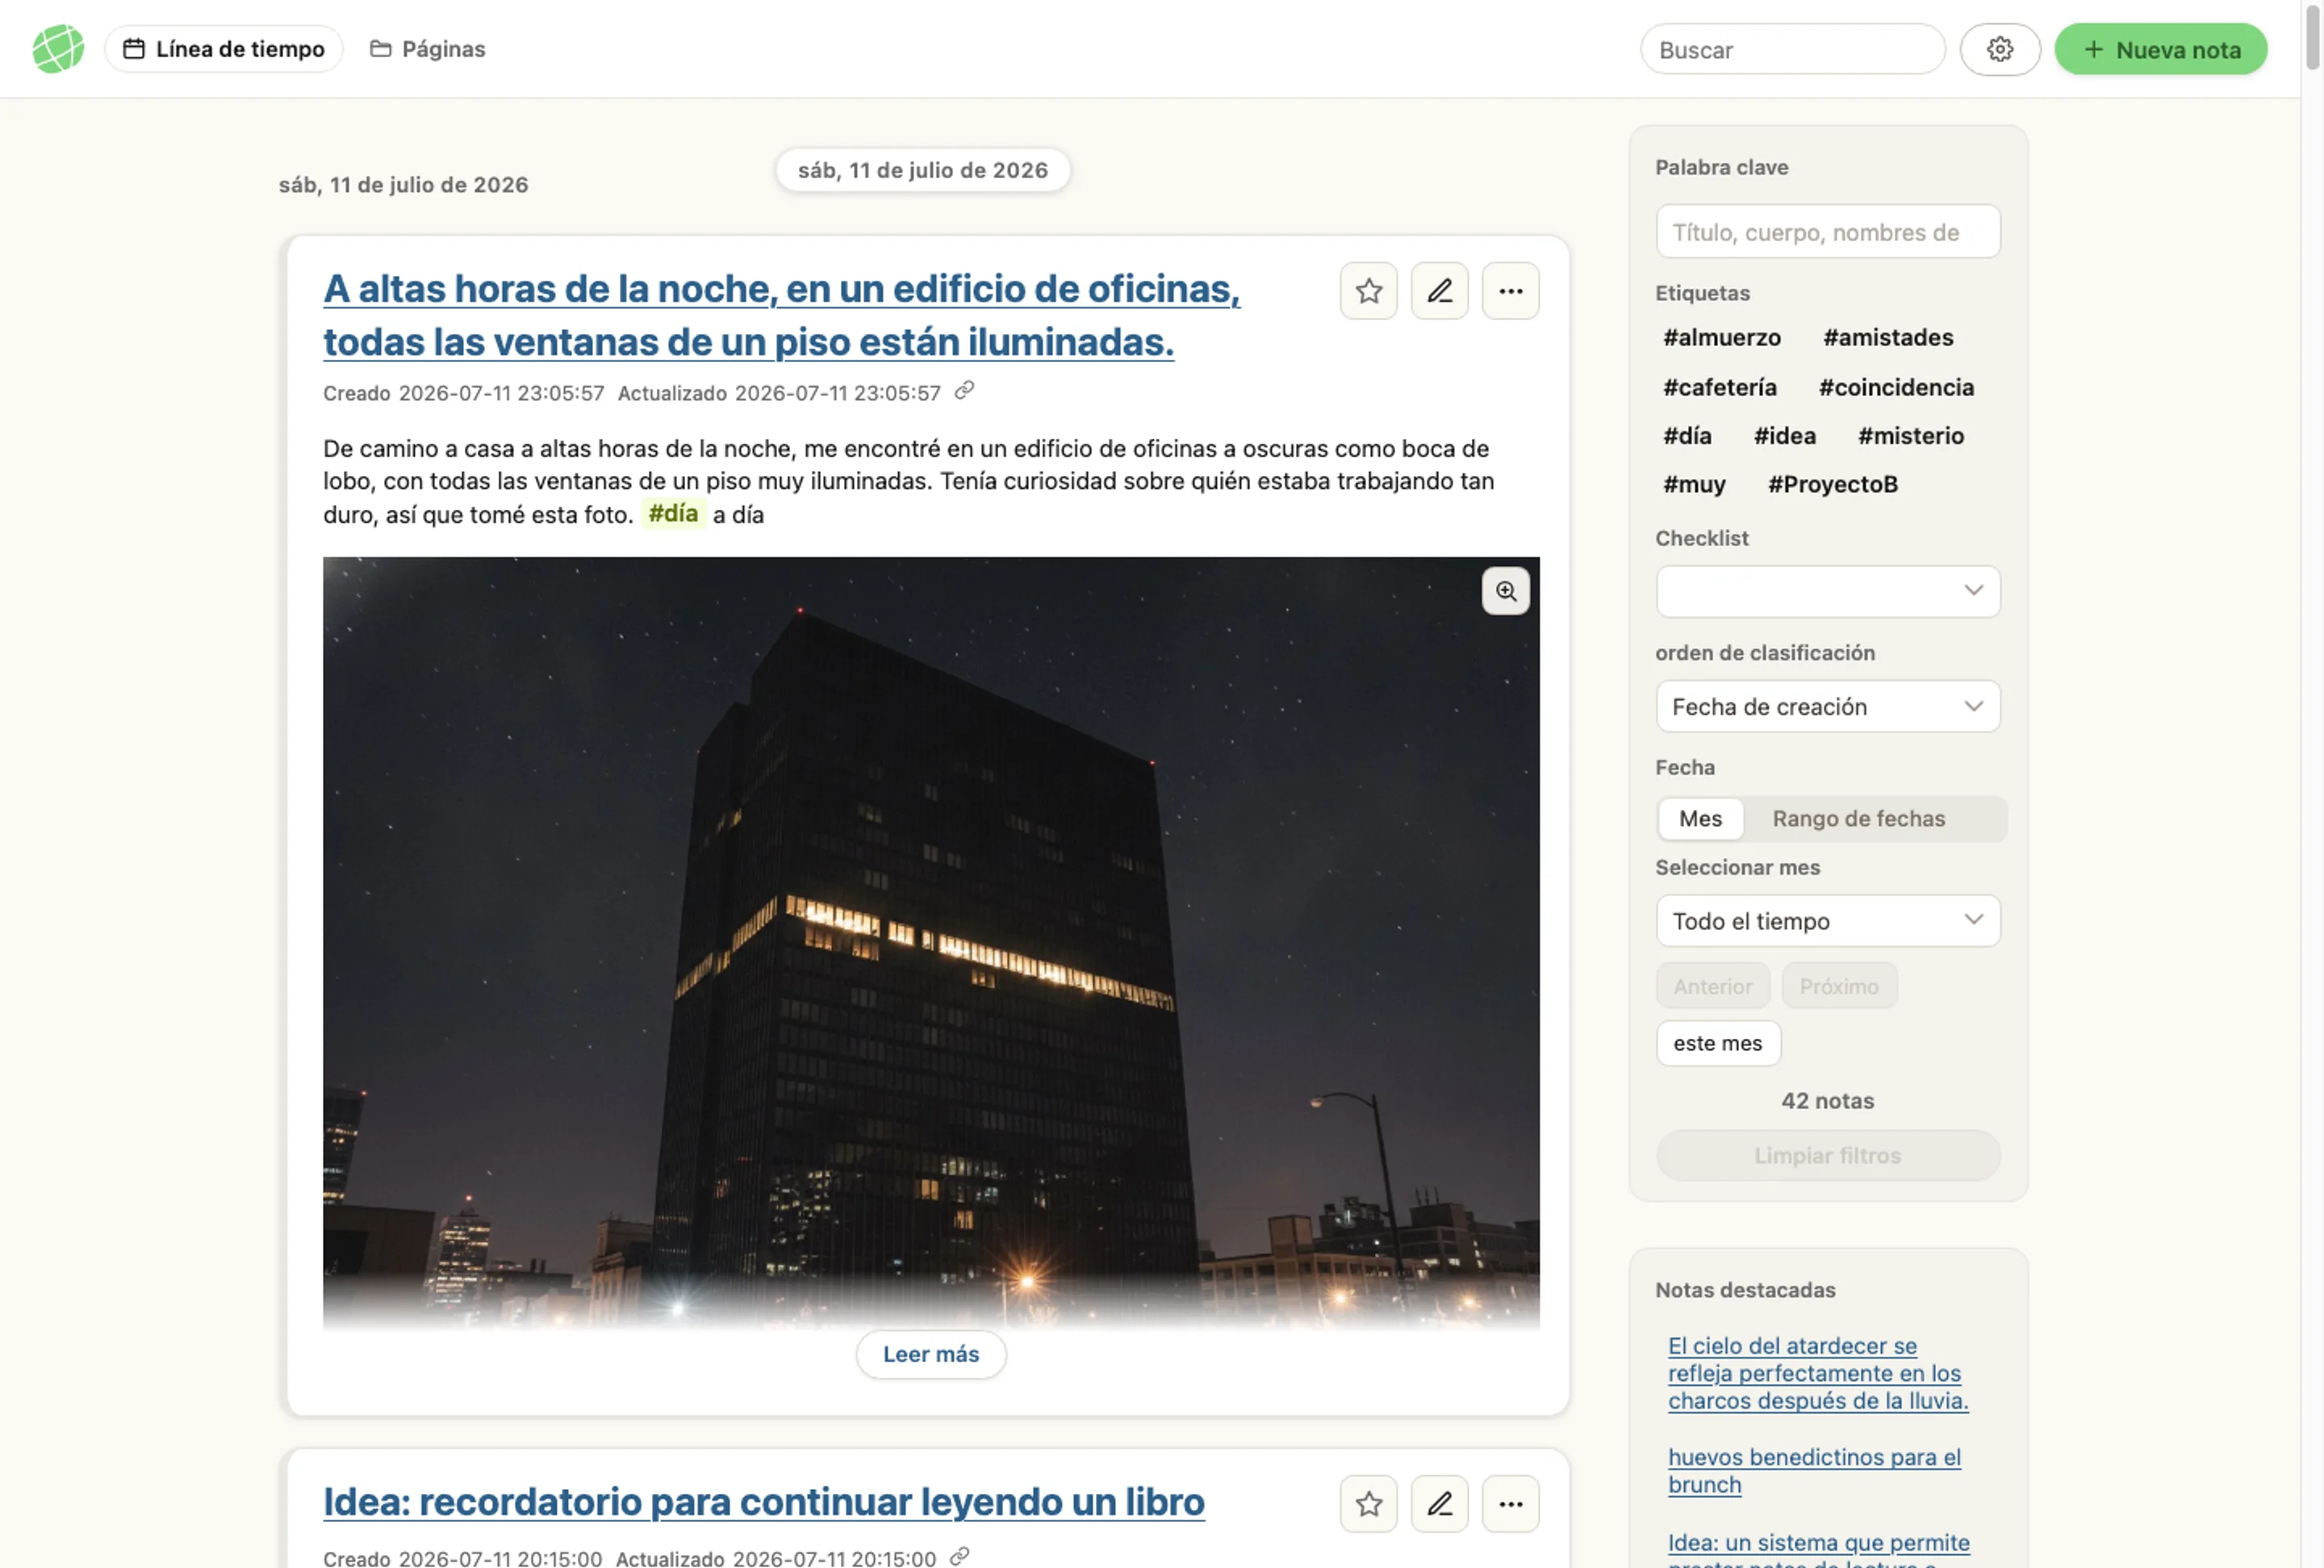Click the floating date pill sáb, 11 de julio
Image resolution: width=2324 pixels, height=1568 pixels.
click(x=922, y=171)
